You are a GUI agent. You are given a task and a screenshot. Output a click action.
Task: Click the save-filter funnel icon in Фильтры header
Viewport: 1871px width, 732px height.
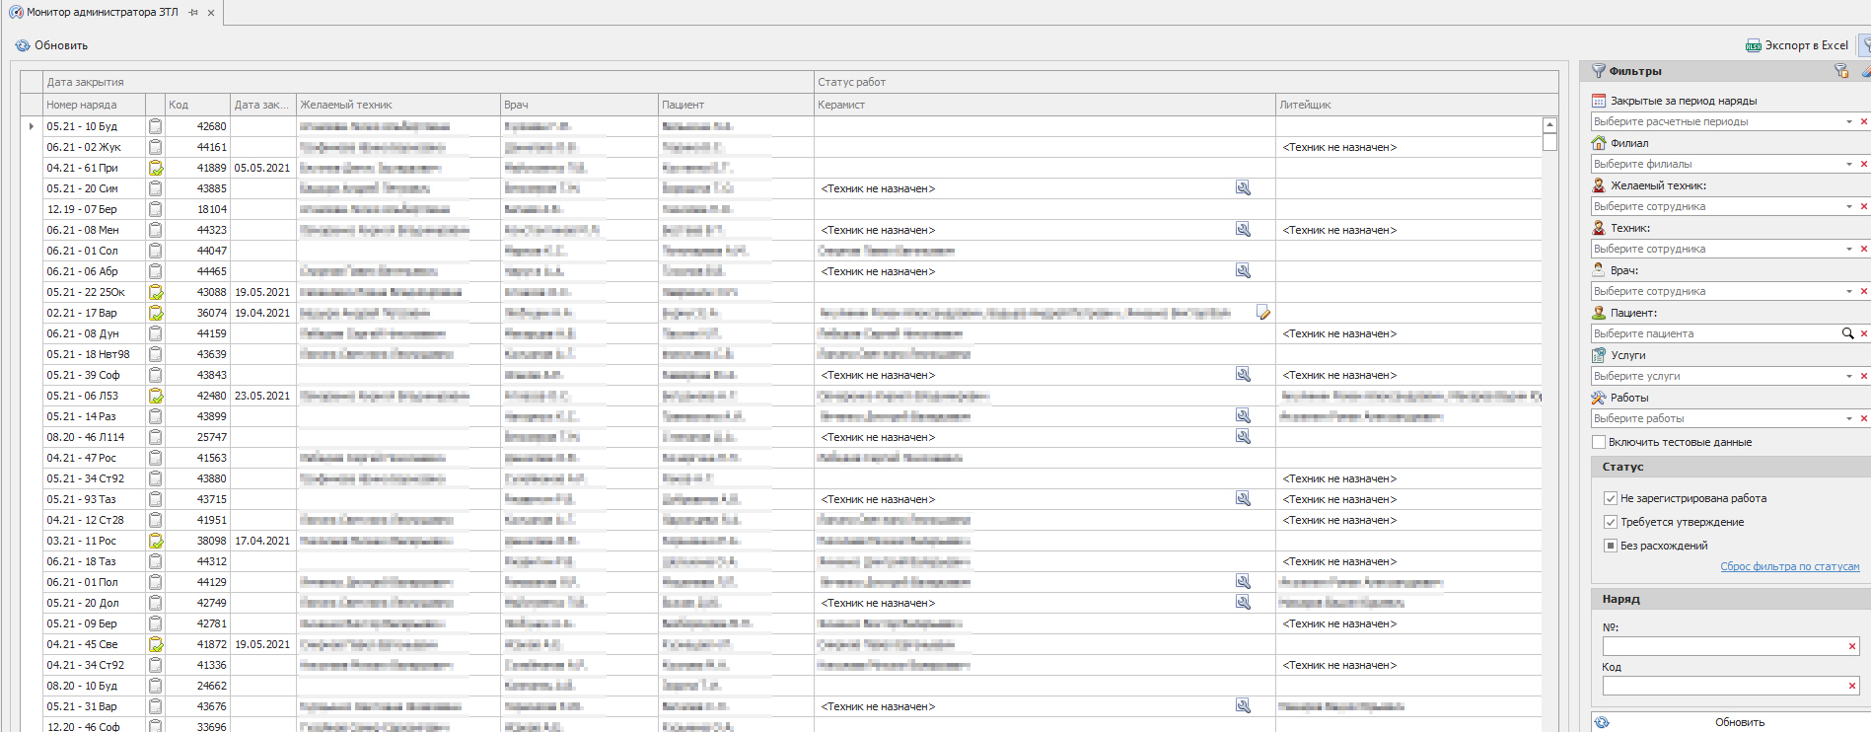pos(1840,71)
